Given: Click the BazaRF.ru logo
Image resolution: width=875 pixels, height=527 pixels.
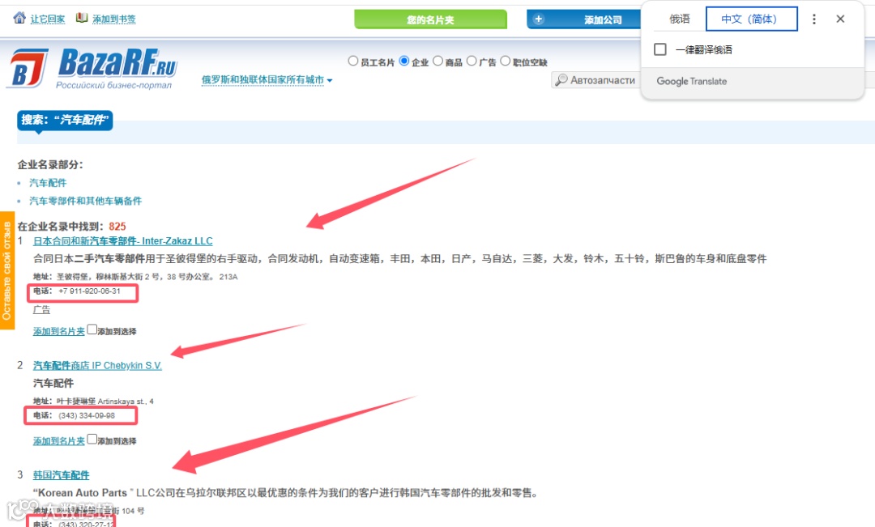Looking at the screenshot, I should tap(92, 68).
